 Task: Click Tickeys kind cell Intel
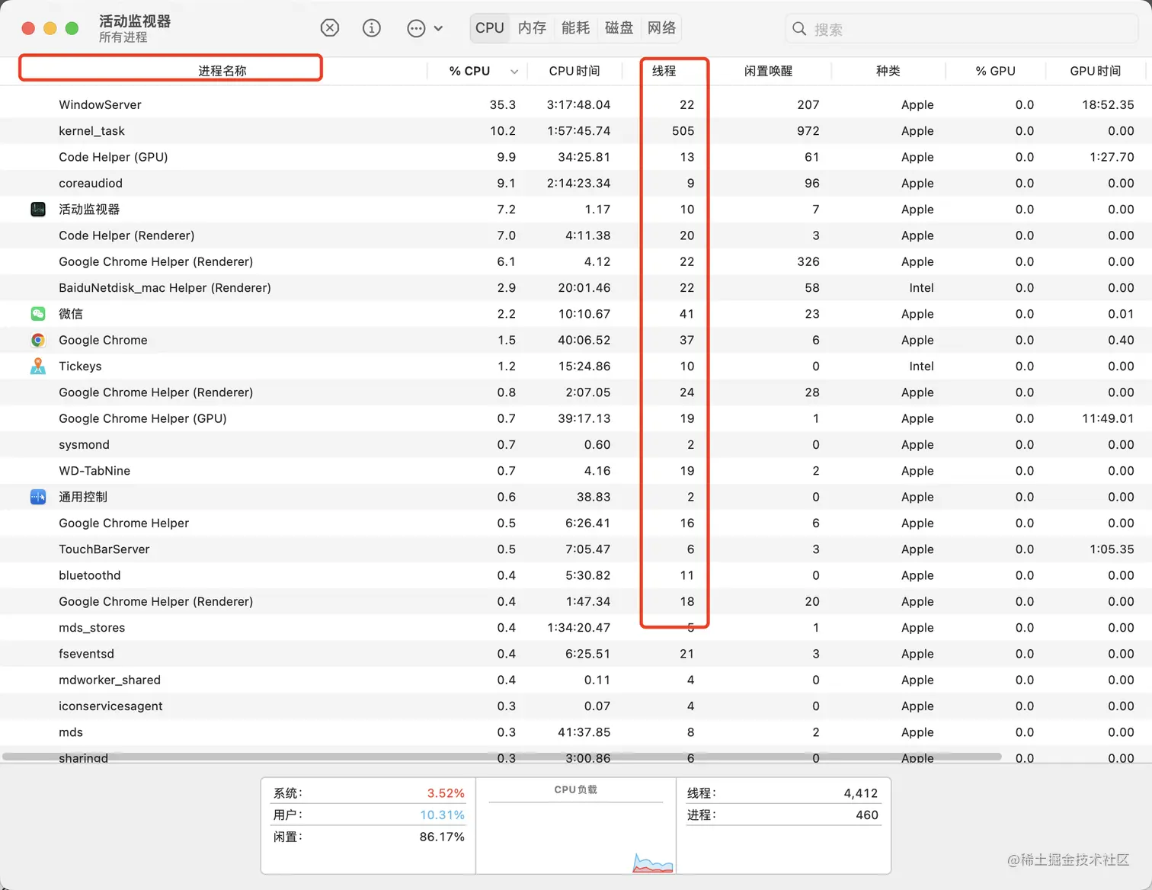921,366
